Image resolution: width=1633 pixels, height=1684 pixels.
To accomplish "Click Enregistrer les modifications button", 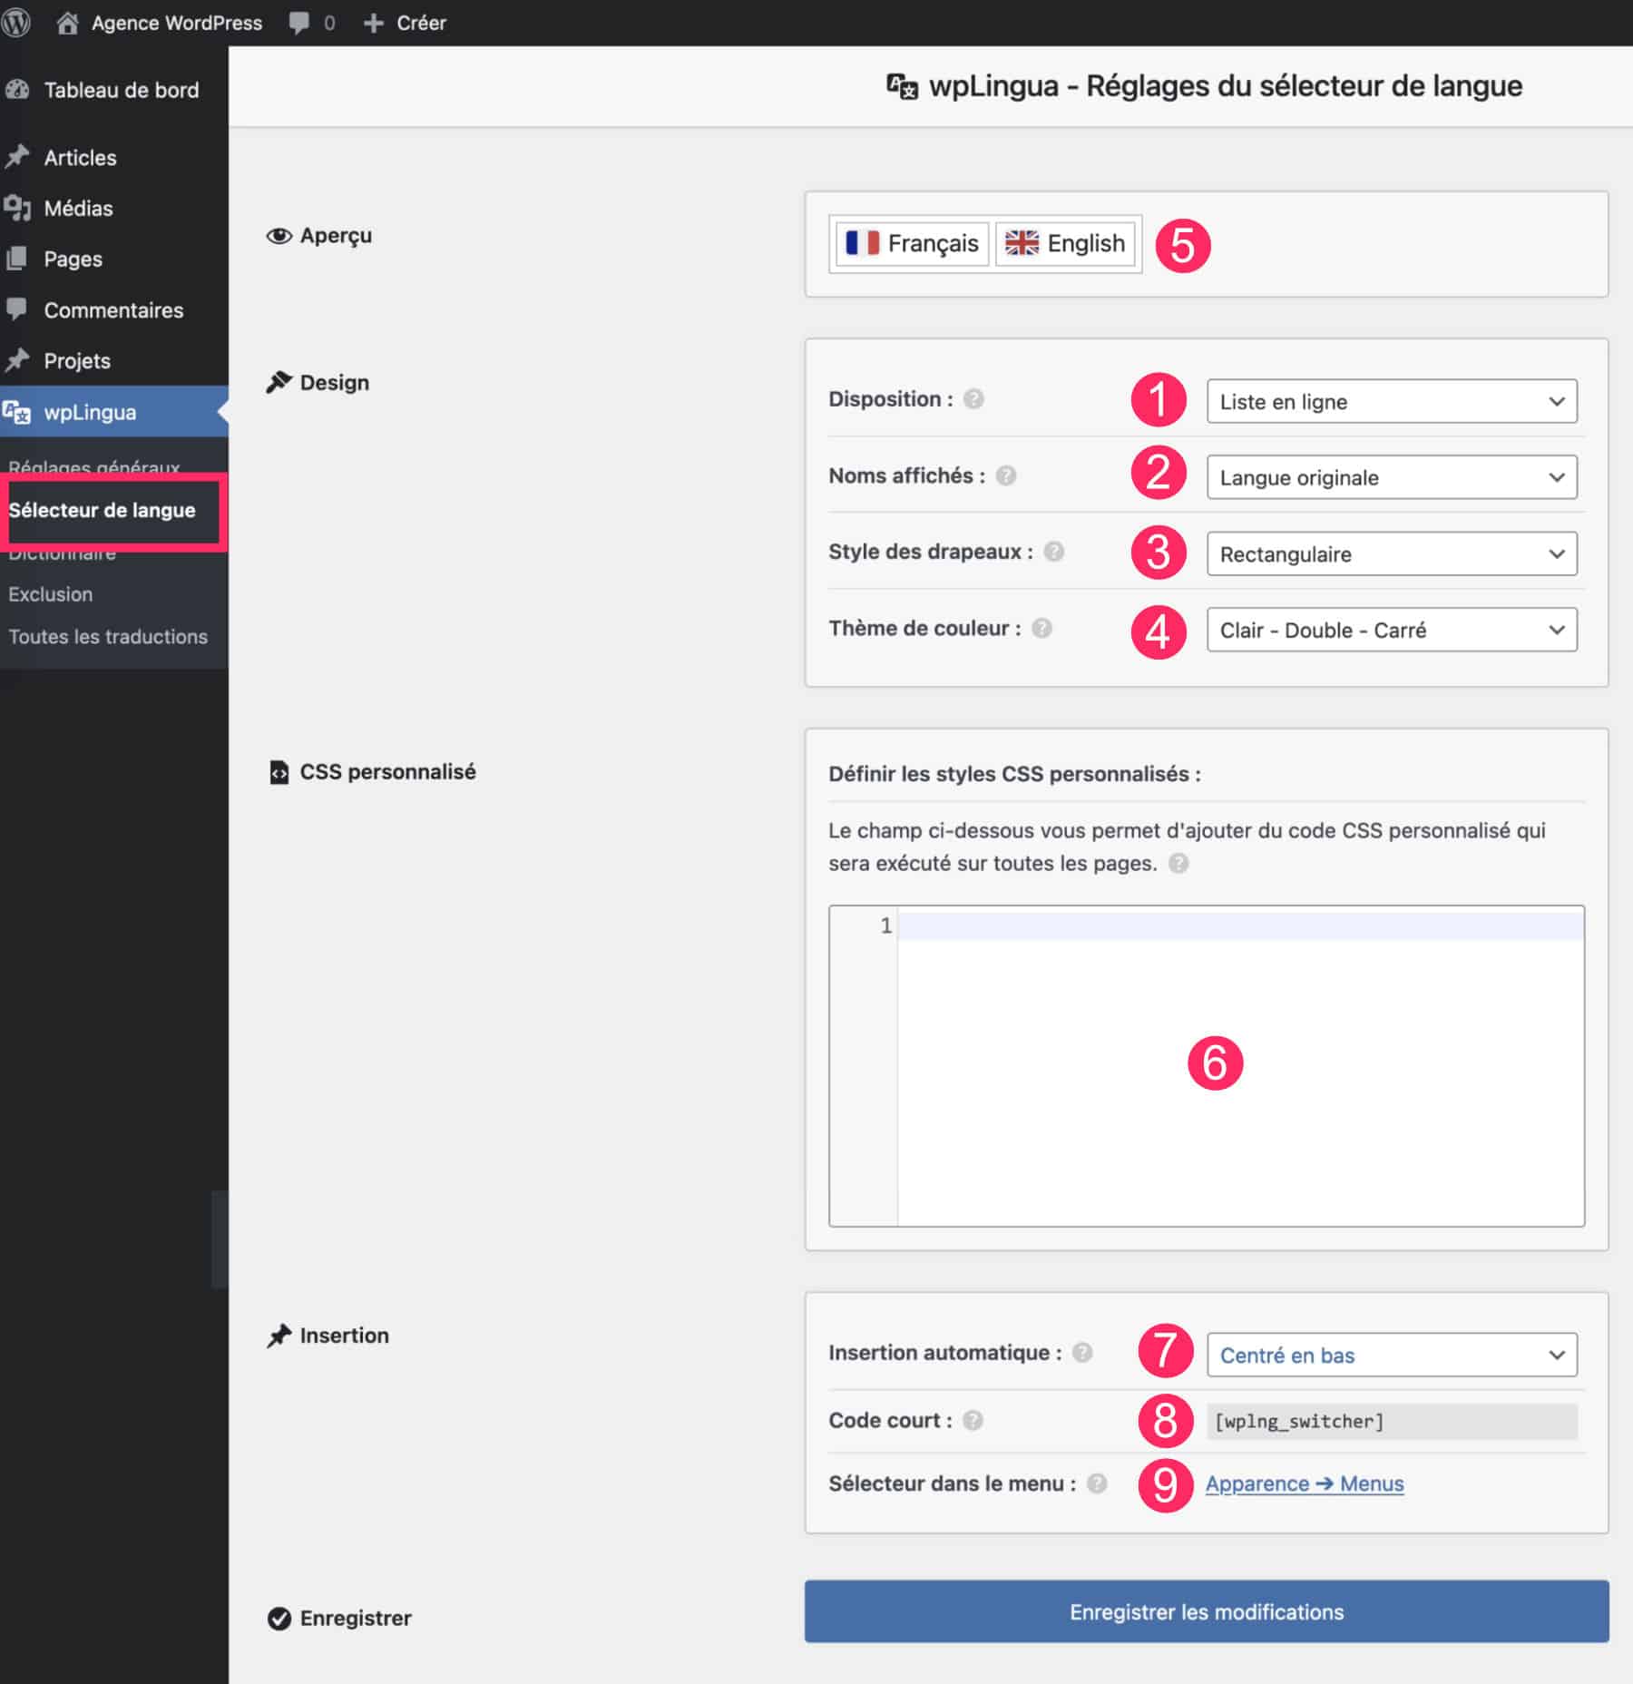I will [x=1207, y=1611].
